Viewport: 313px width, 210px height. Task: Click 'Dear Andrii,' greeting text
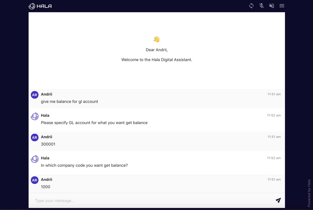tap(157, 50)
